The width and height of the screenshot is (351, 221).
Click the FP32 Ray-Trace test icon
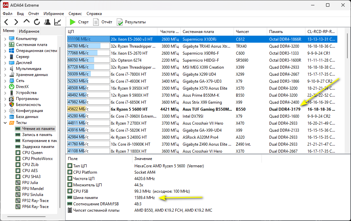pyautogui.click(x=18, y=201)
